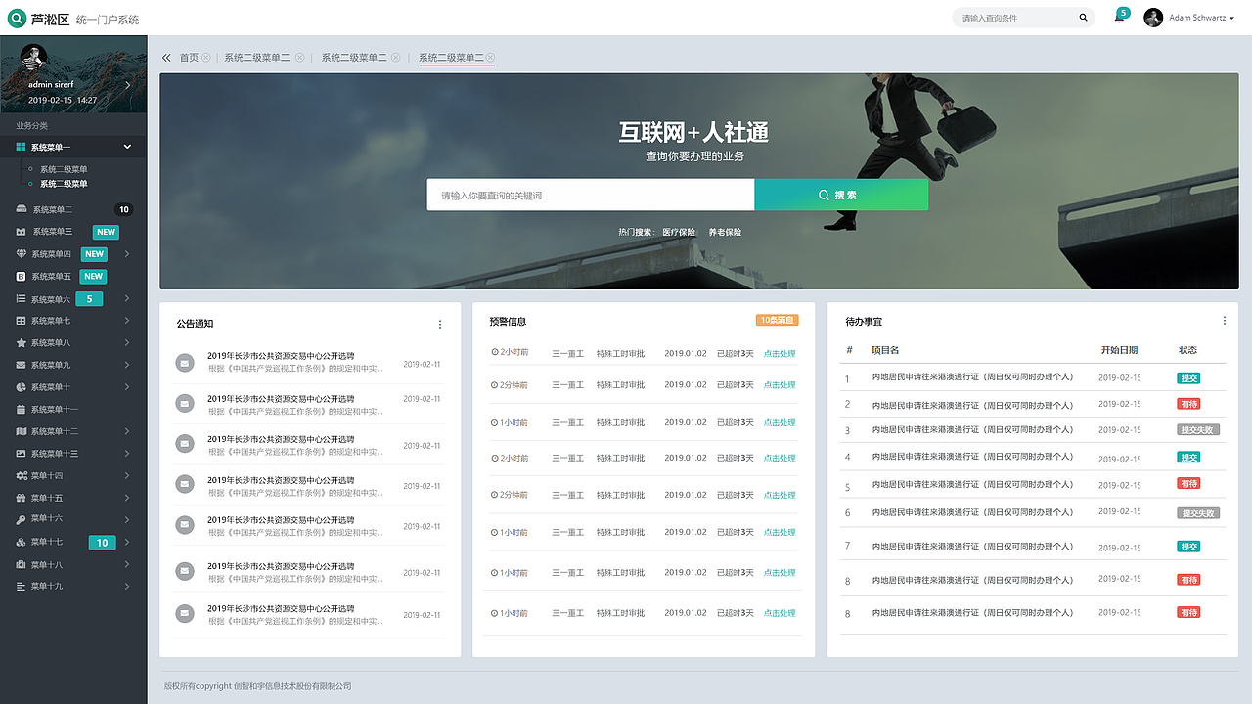Viewport: 1252px width, 704px height.
Task: Expand 菜单十九 arrow
Action: 127,587
